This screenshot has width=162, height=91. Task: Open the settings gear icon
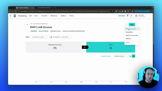pos(131,16)
